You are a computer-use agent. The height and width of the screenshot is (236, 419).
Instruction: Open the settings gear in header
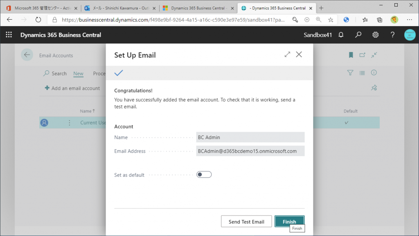pyautogui.click(x=376, y=35)
